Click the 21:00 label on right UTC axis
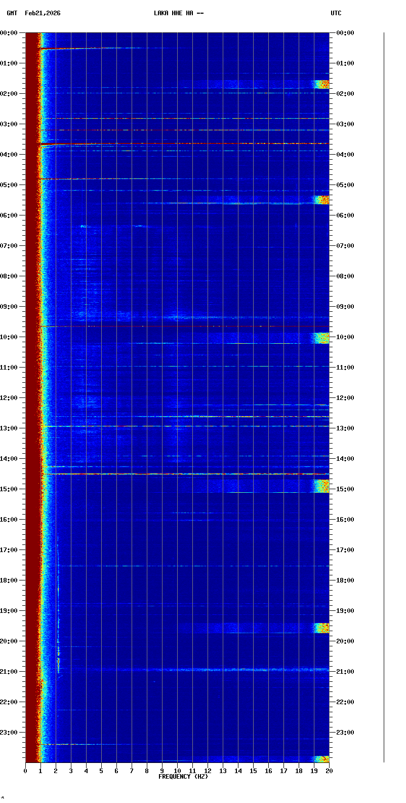Viewport: 406px width, 803px height. [345, 672]
